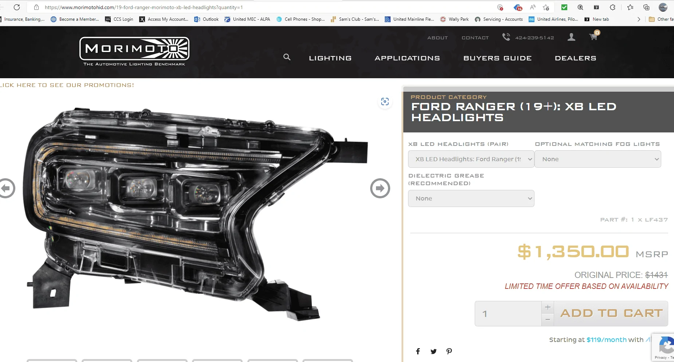Image resolution: width=674 pixels, height=362 pixels.
Task: Open the XB LED Headlights (Pair) dropdown
Action: [x=471, y=159]
